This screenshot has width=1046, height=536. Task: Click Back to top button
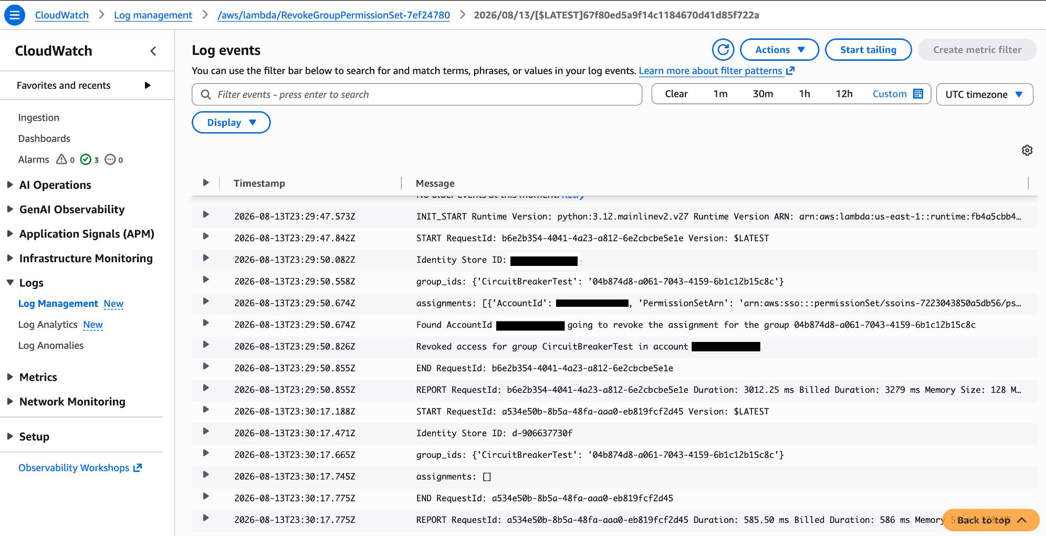(991, 520)
